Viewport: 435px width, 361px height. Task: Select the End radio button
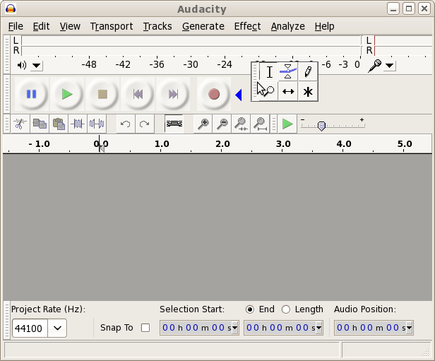click(x=250, y=309)
